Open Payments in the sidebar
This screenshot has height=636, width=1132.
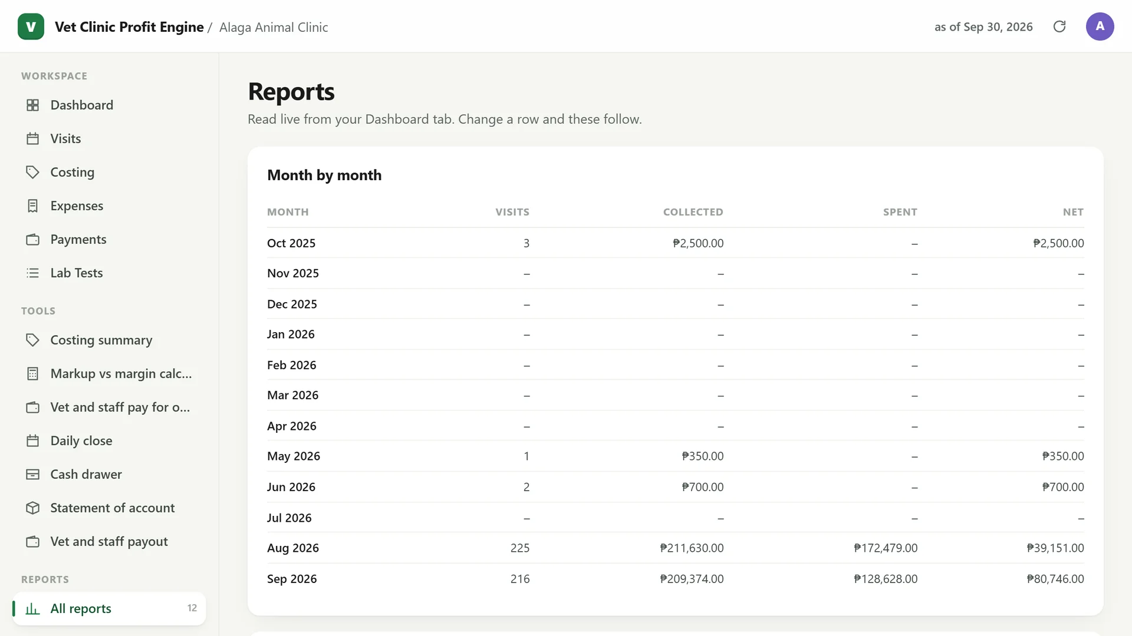109,239
